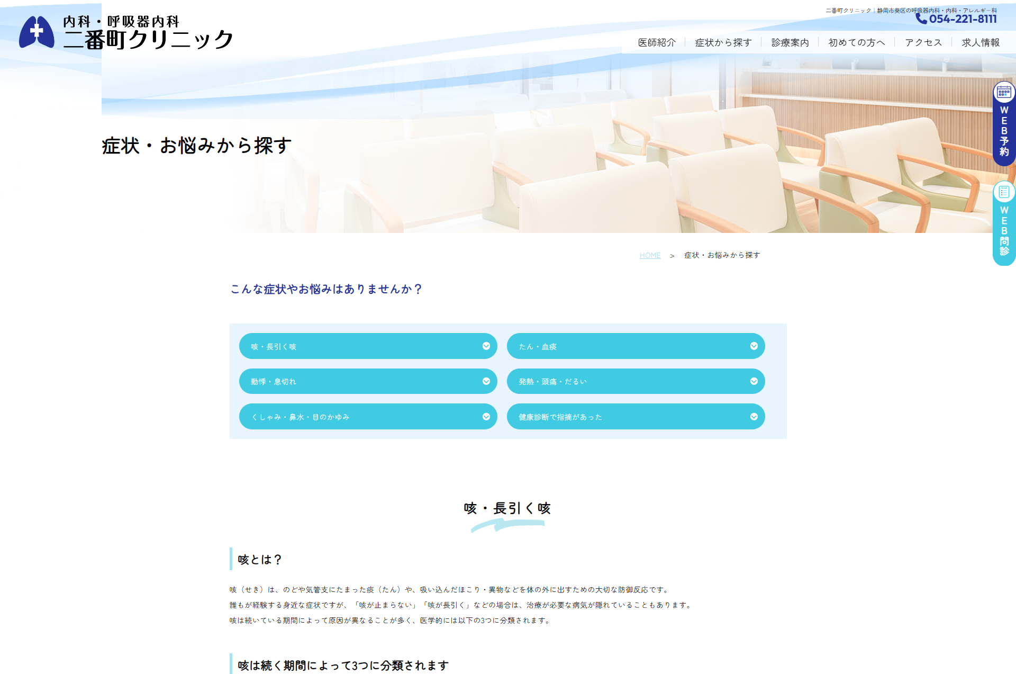
Task: Open 求人情報 in the navigation menu
Action: coord(981,42)
